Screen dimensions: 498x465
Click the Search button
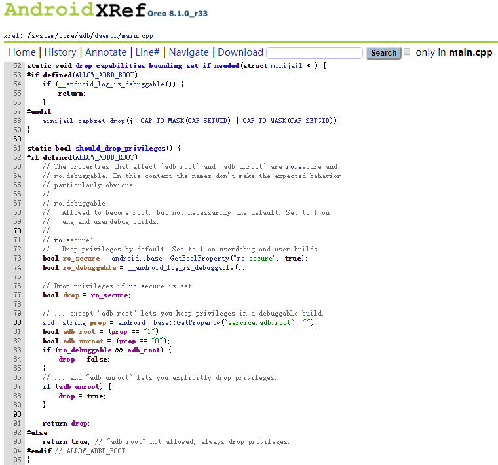coord(384,53)
